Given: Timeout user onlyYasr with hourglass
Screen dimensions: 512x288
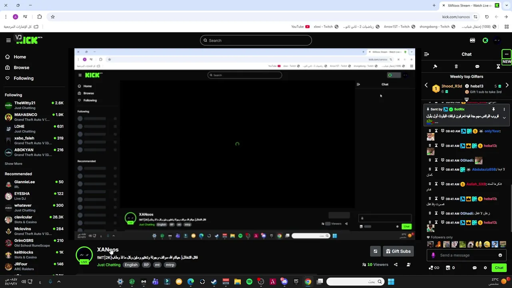Looking at the screenshot, I should click(x=436, y=131).
